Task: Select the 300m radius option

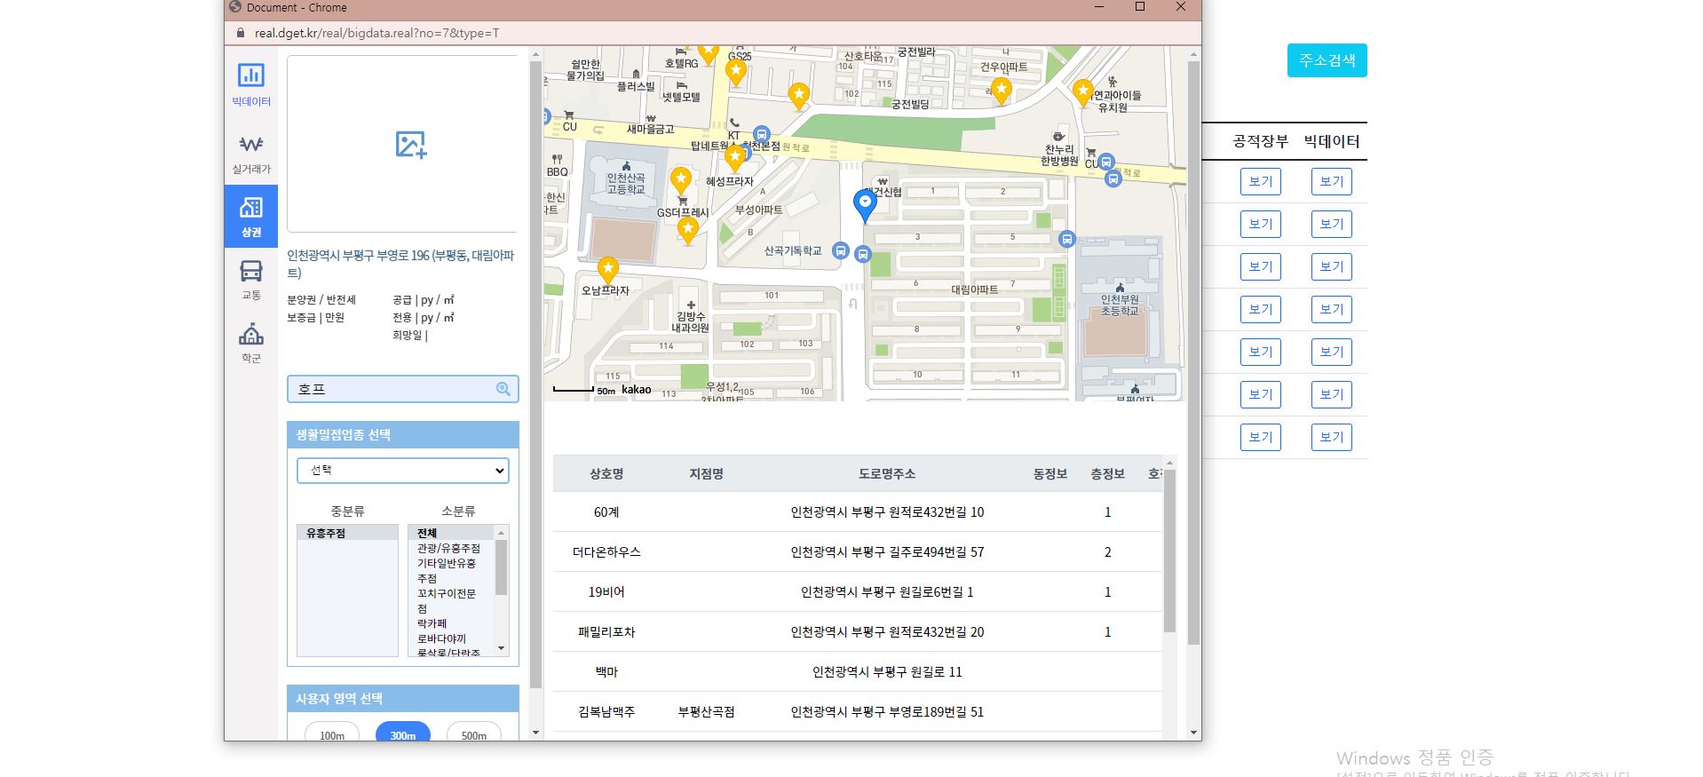Action: 402,734
